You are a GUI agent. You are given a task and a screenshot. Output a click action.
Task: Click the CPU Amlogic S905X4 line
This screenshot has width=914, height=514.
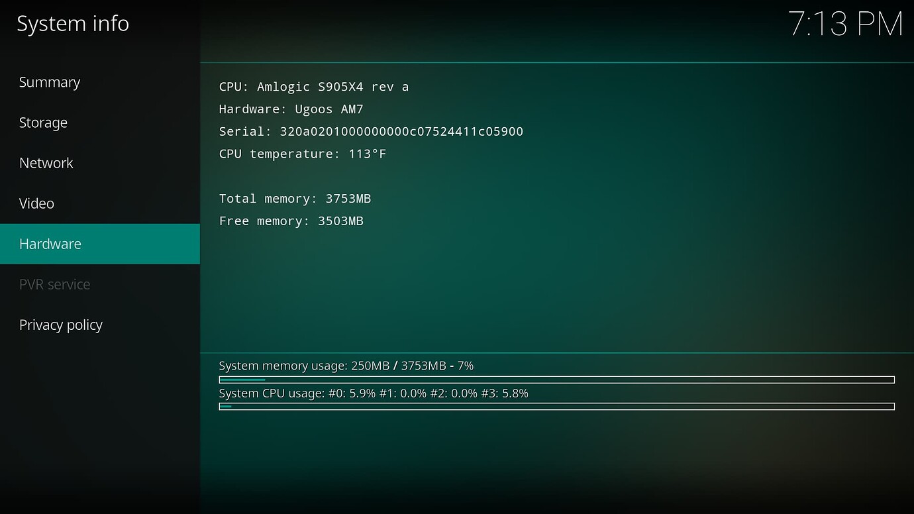click(313, 87)
